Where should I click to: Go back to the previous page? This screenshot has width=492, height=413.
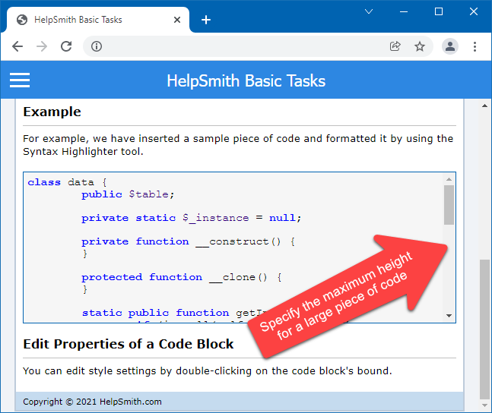(x=17, y=46)
